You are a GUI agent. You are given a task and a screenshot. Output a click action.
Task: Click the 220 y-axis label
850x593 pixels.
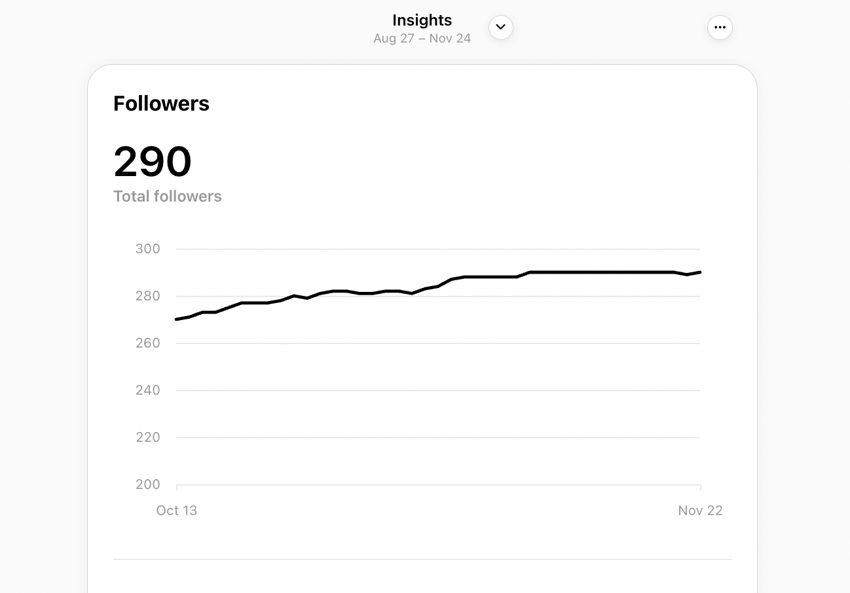coord(147,437)
